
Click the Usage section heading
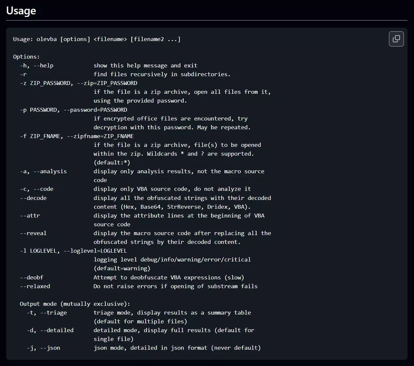[21, 11]
